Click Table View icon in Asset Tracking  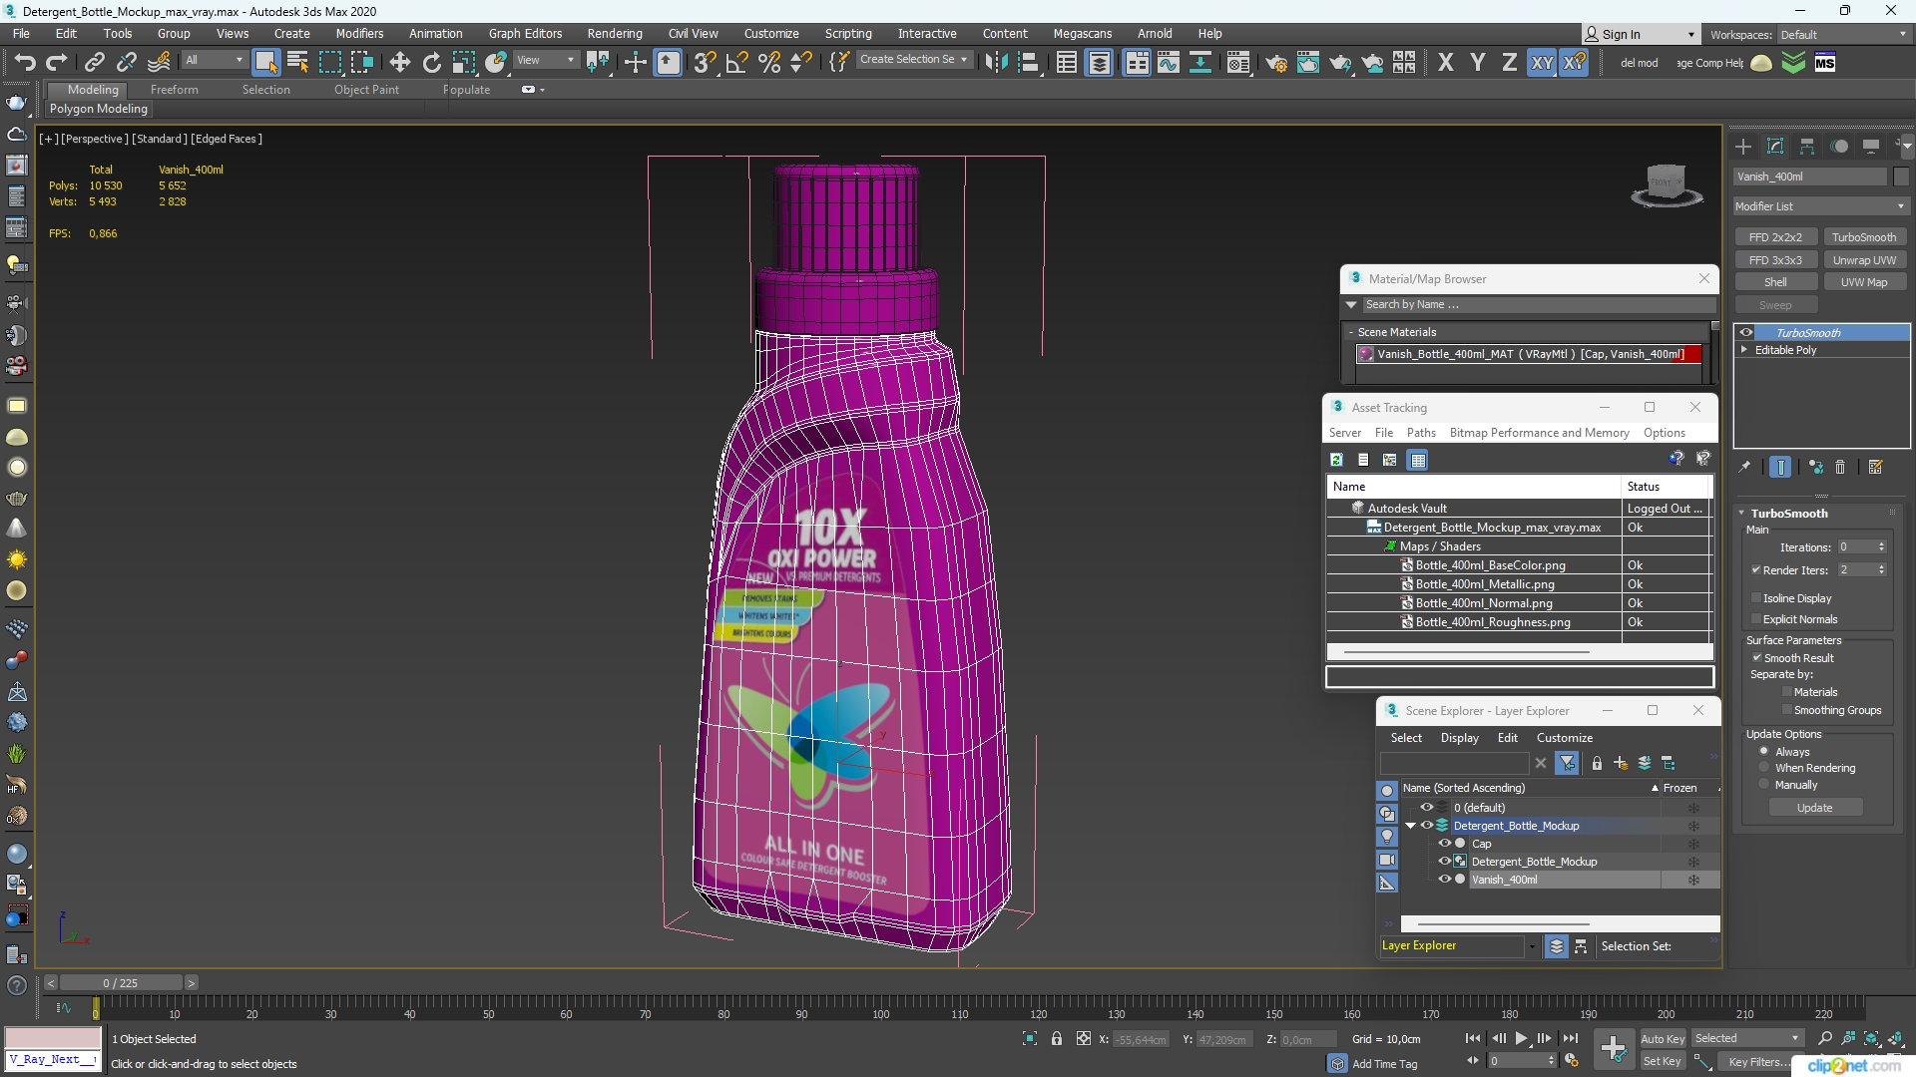pyautogui.click(x=1418, y=460)
